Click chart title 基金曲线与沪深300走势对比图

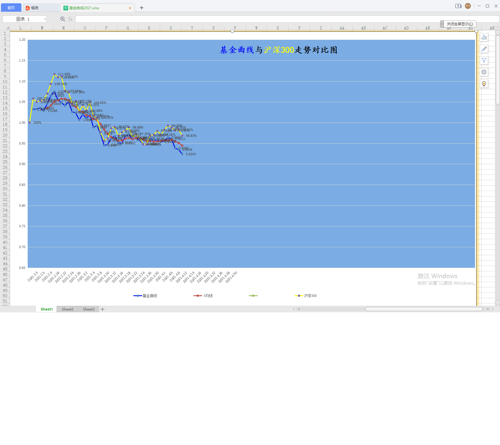pyautogui.click(x=279, y=50)
